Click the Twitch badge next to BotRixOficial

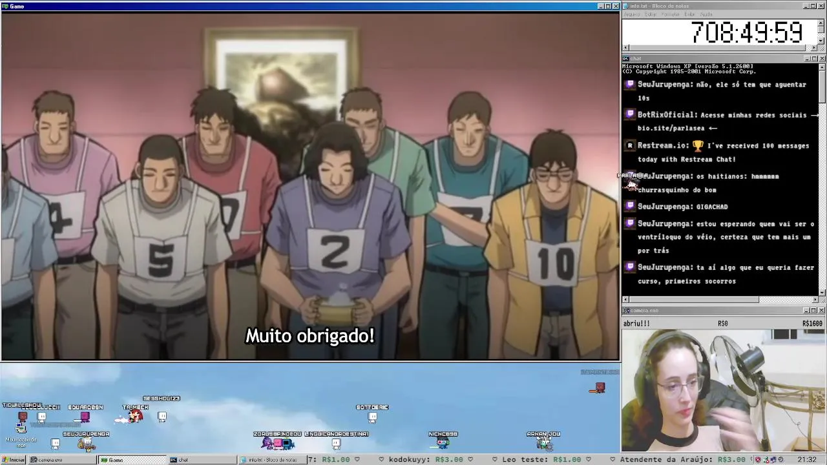tap(630, 115)
